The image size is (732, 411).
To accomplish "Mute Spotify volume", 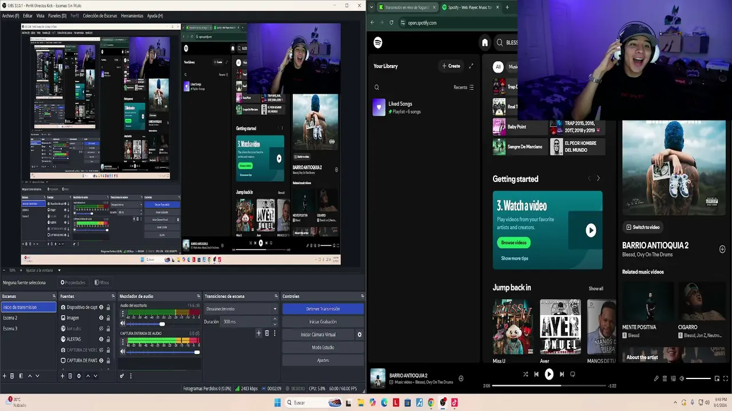I will click(682, 378).
